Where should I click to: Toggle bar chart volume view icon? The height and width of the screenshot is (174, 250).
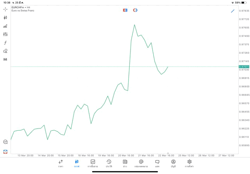(5, 26)
